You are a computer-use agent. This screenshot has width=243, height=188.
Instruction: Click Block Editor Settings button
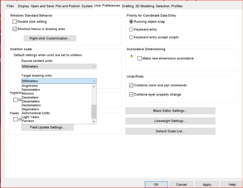tap(170, 111)
